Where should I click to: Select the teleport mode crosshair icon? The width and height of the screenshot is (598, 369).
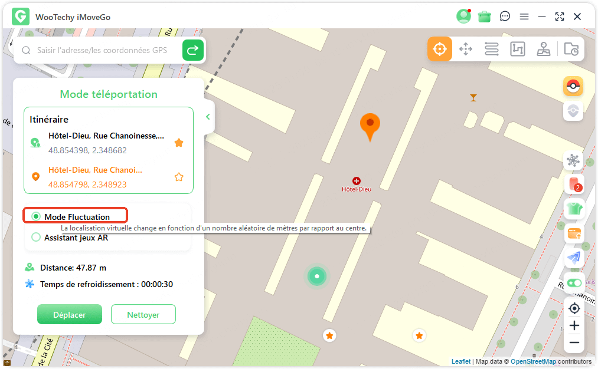(440, 49)
